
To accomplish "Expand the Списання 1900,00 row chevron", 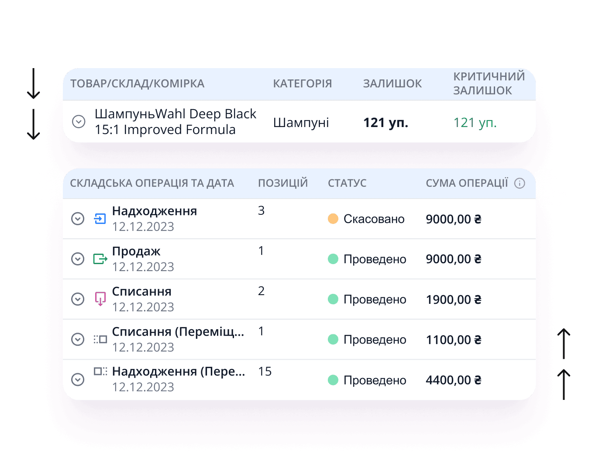I will pyautogui.click(x=78, y=299).
